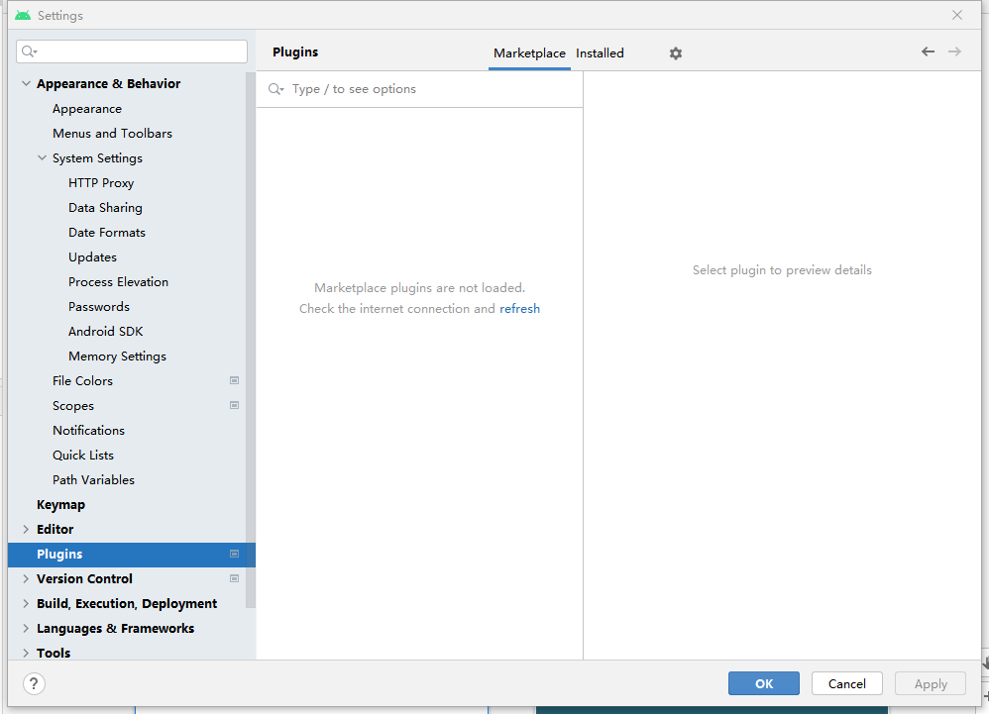Viewport: 989px width, 714px height.
Task: Click the project-level icon beside Scopes
Action: 235,405
